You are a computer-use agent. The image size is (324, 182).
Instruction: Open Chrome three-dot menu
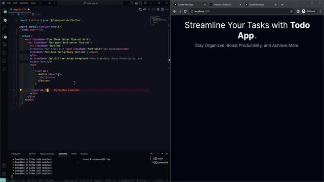[320, 11]
